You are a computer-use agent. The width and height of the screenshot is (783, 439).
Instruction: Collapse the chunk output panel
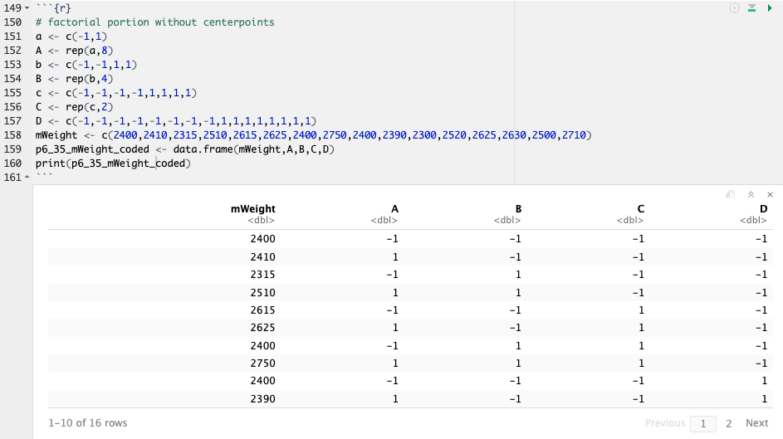[x=751, y=194]
